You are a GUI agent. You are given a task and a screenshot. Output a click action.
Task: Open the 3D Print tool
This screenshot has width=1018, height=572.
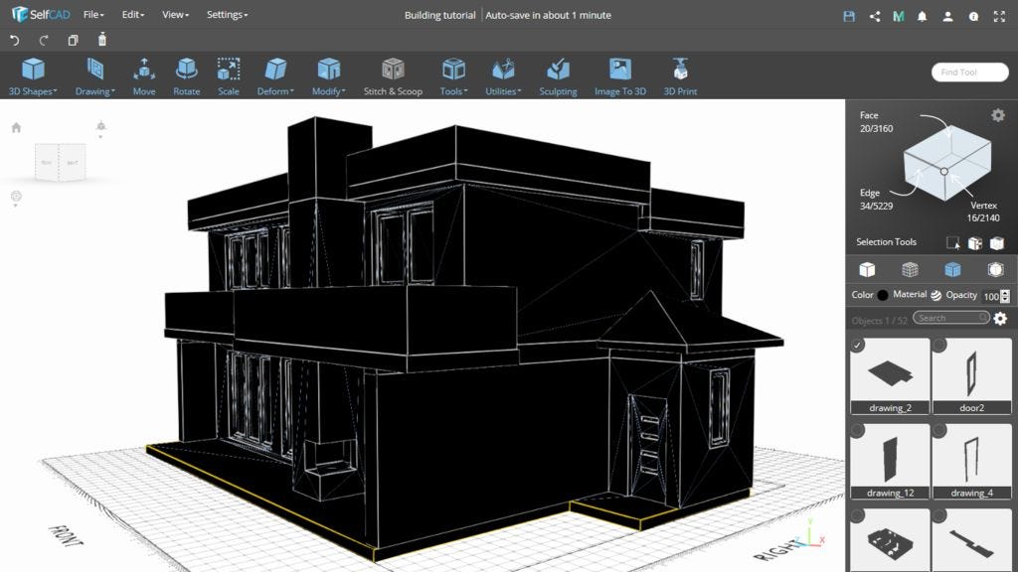tap(679, 74)
